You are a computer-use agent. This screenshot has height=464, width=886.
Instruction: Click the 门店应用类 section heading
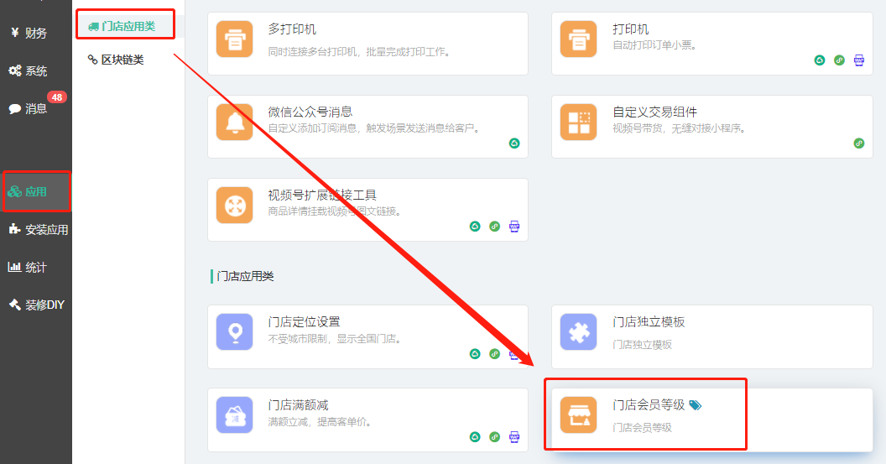coord(245,276)
